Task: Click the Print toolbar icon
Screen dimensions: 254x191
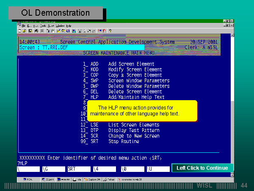Action: (36, 31)
